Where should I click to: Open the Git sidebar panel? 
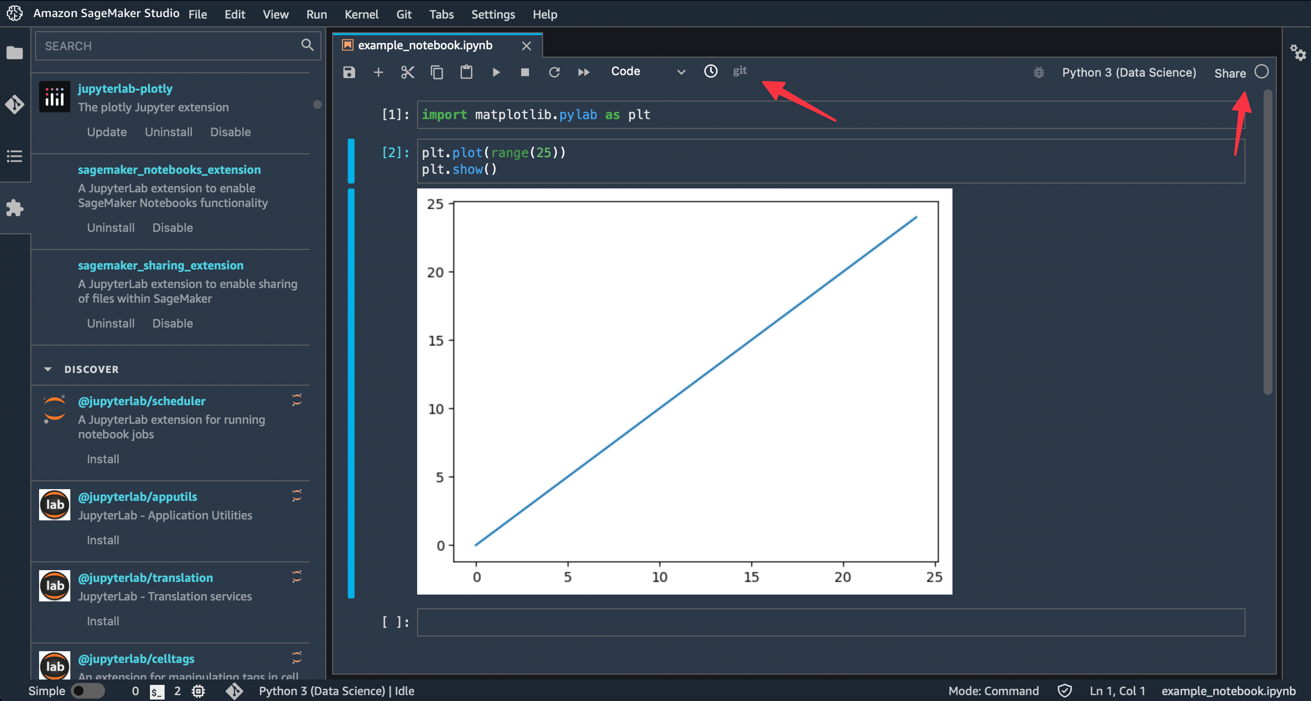15,104
